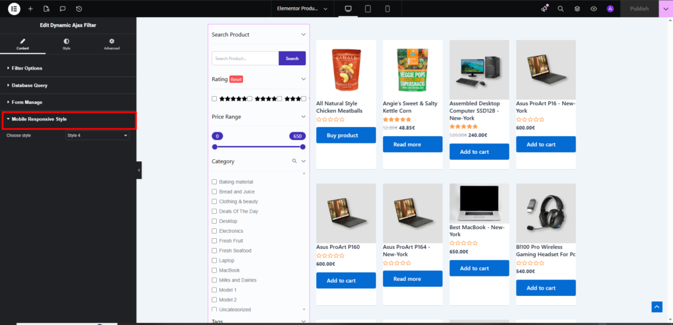The height and width of the screenshot is (325, 673).
Task: Click the Search Product input field
Action: (245, 59)
